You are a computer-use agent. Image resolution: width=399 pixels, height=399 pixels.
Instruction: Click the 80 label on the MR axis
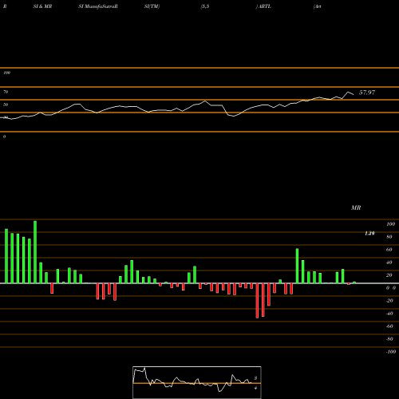tap(389, 237)
